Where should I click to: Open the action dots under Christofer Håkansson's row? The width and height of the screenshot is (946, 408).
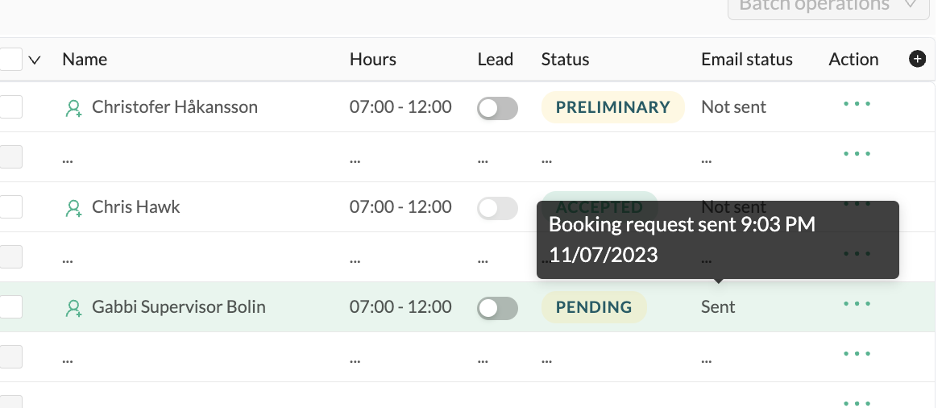pyautogui.click(x=857, y=154)
